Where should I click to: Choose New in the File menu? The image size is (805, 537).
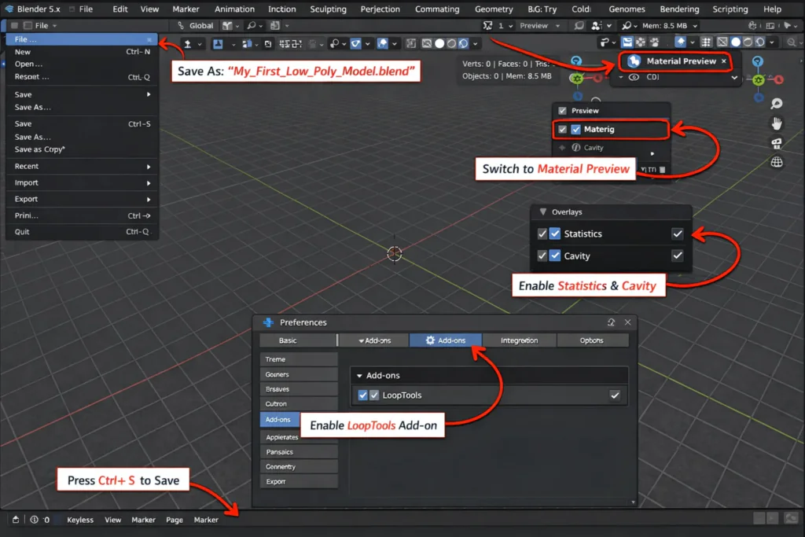tap(82, 52)
